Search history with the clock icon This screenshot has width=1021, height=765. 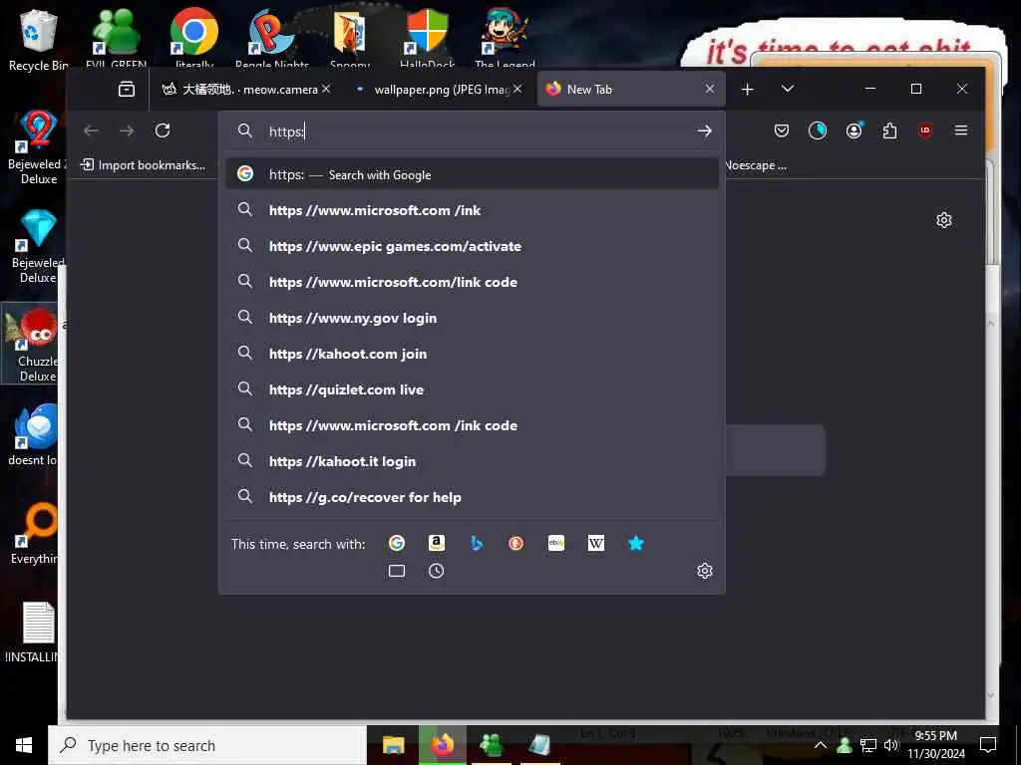(437, 571)
